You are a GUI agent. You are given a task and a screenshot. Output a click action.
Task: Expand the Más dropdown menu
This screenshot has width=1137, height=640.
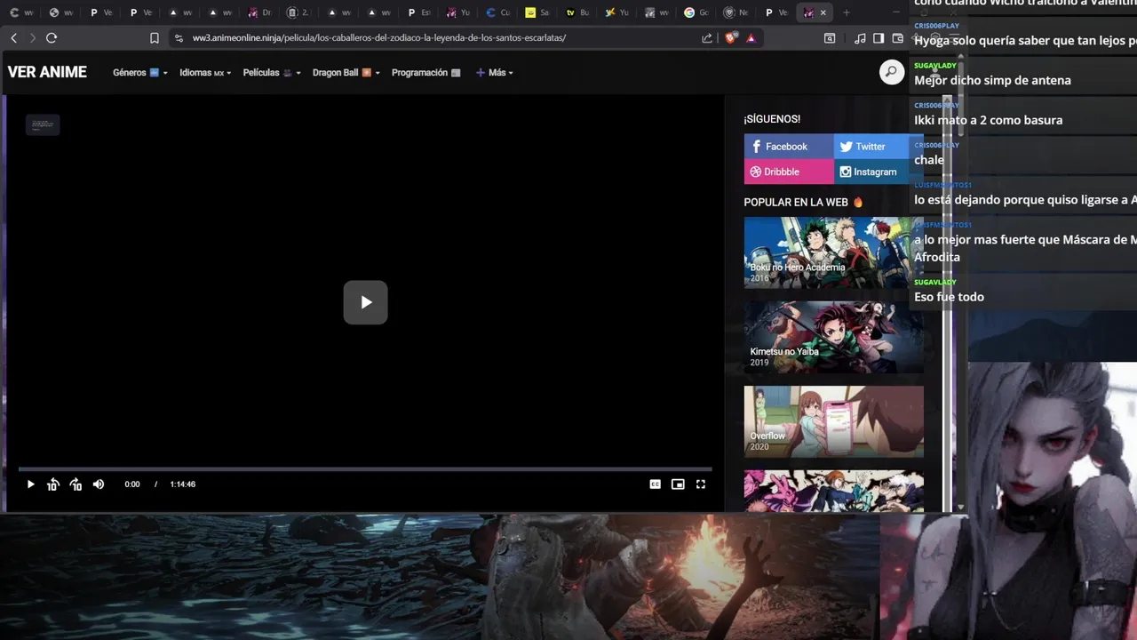[495, 73]
